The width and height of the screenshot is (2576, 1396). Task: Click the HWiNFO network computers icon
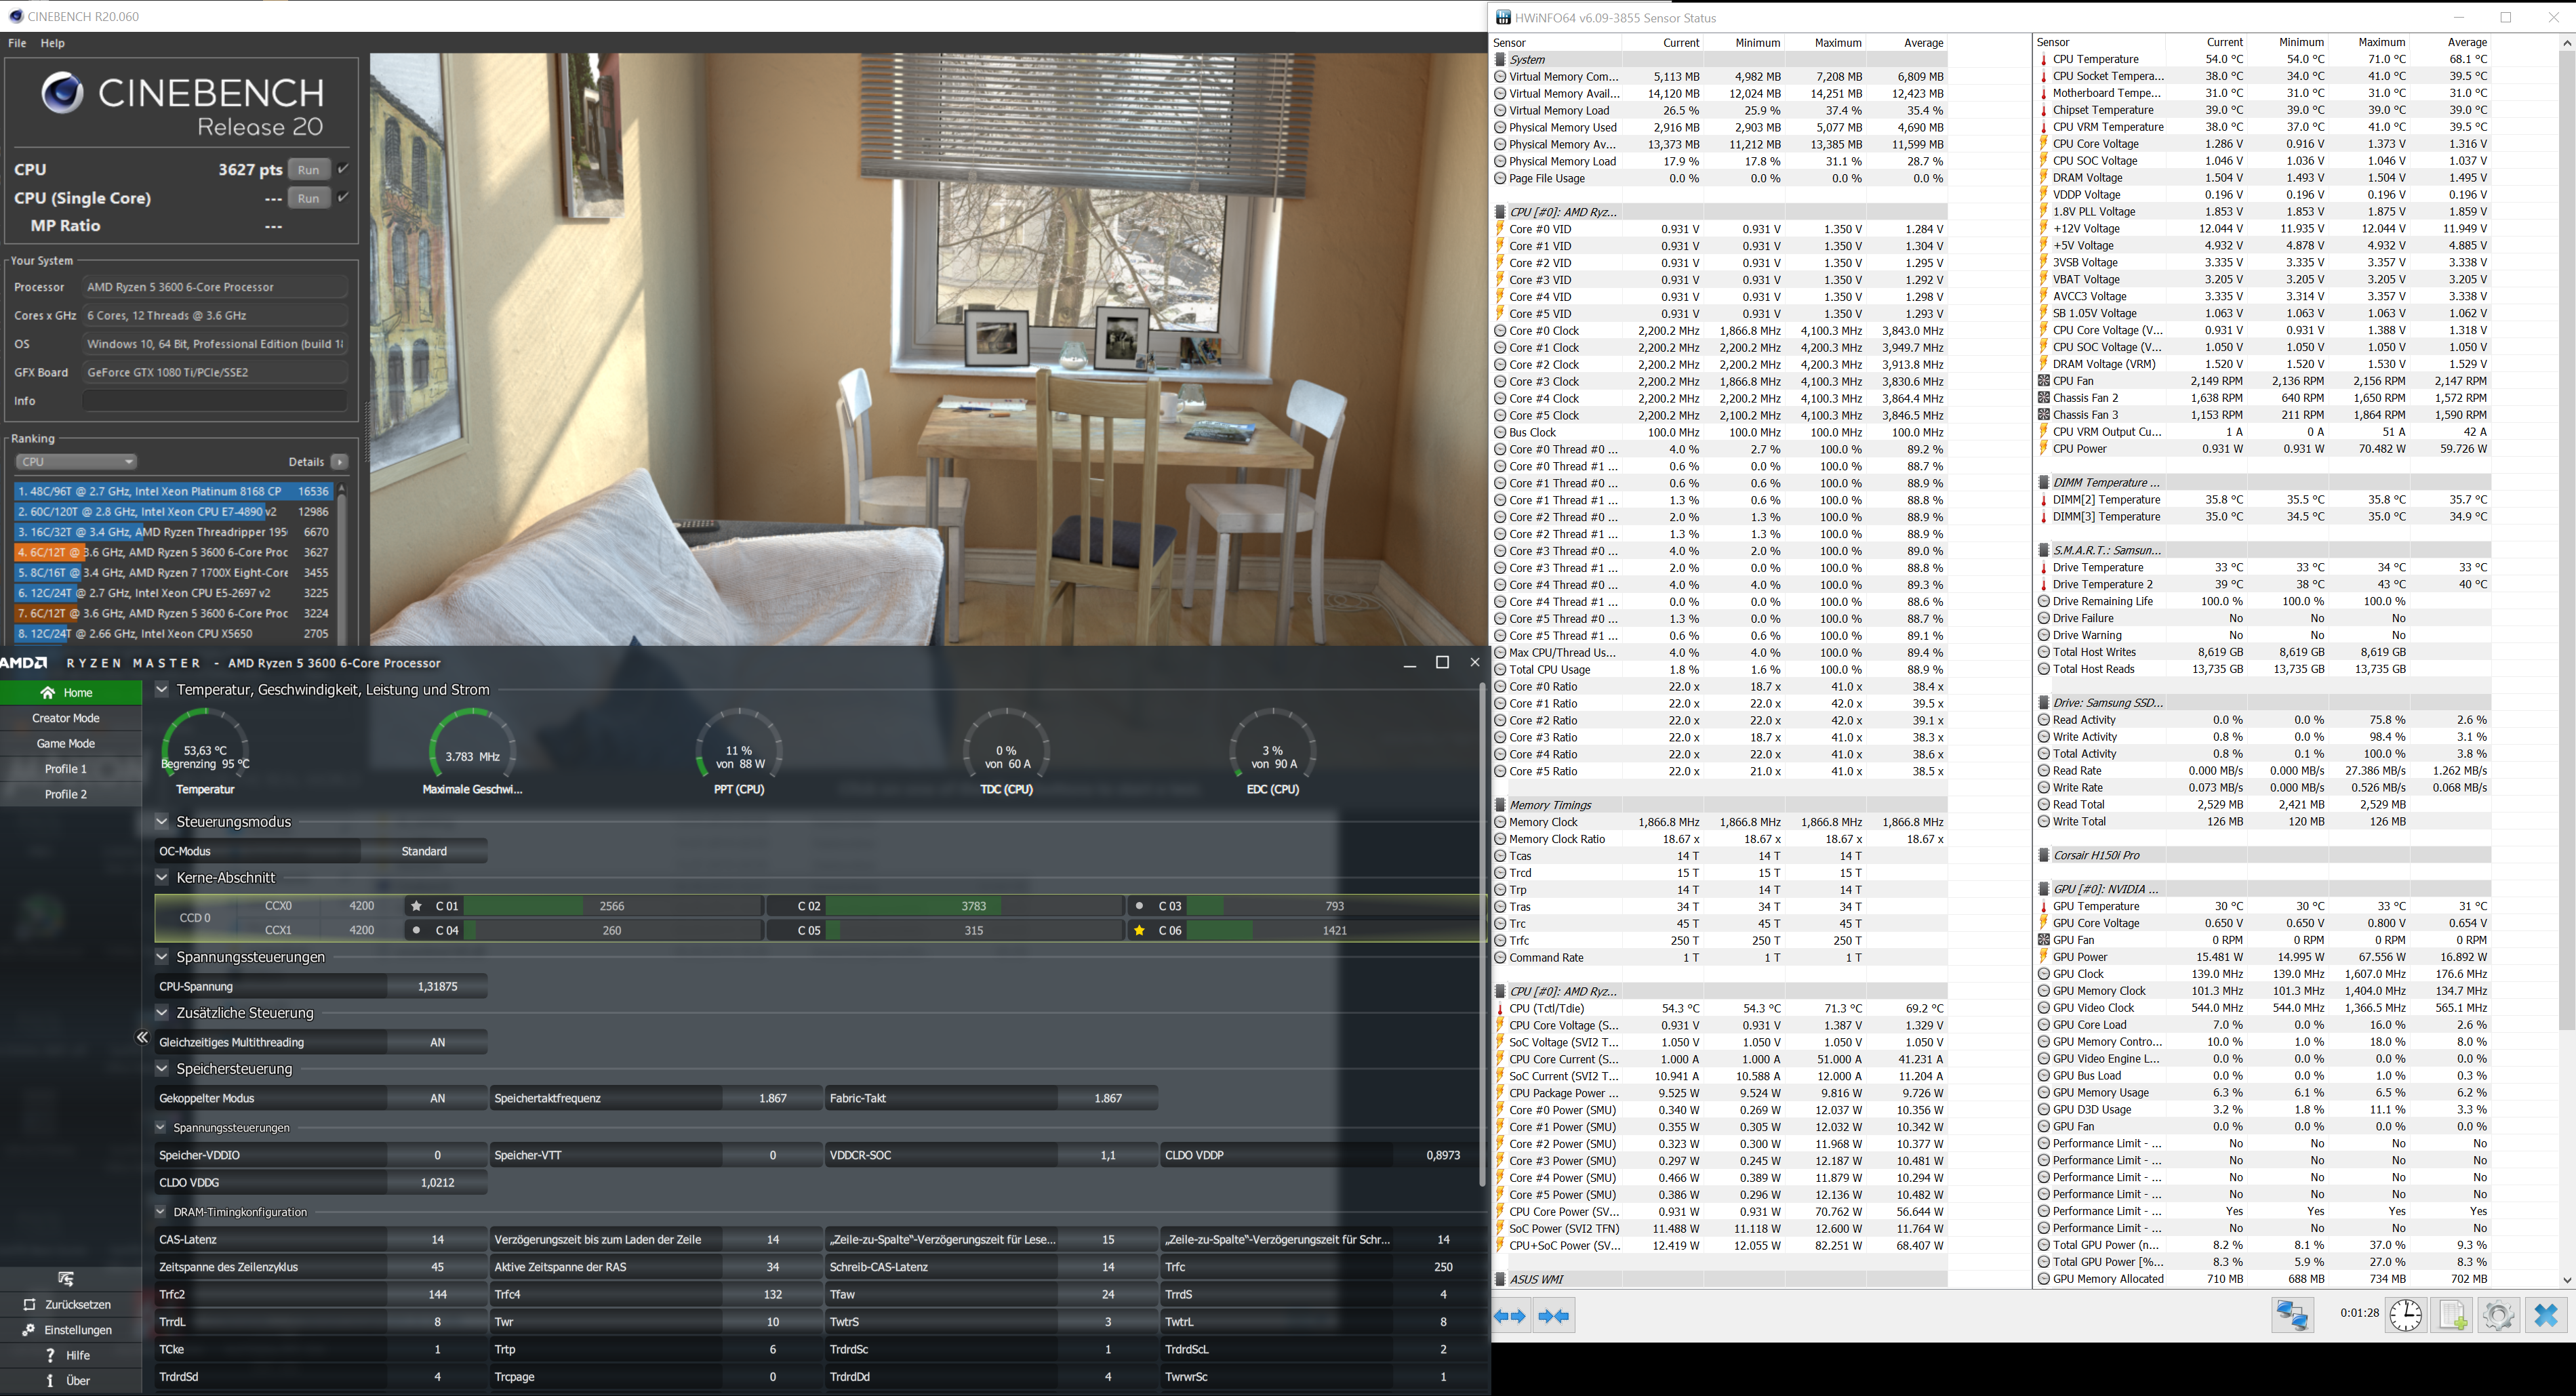pyautogui.click(x=2292, y=1314)
